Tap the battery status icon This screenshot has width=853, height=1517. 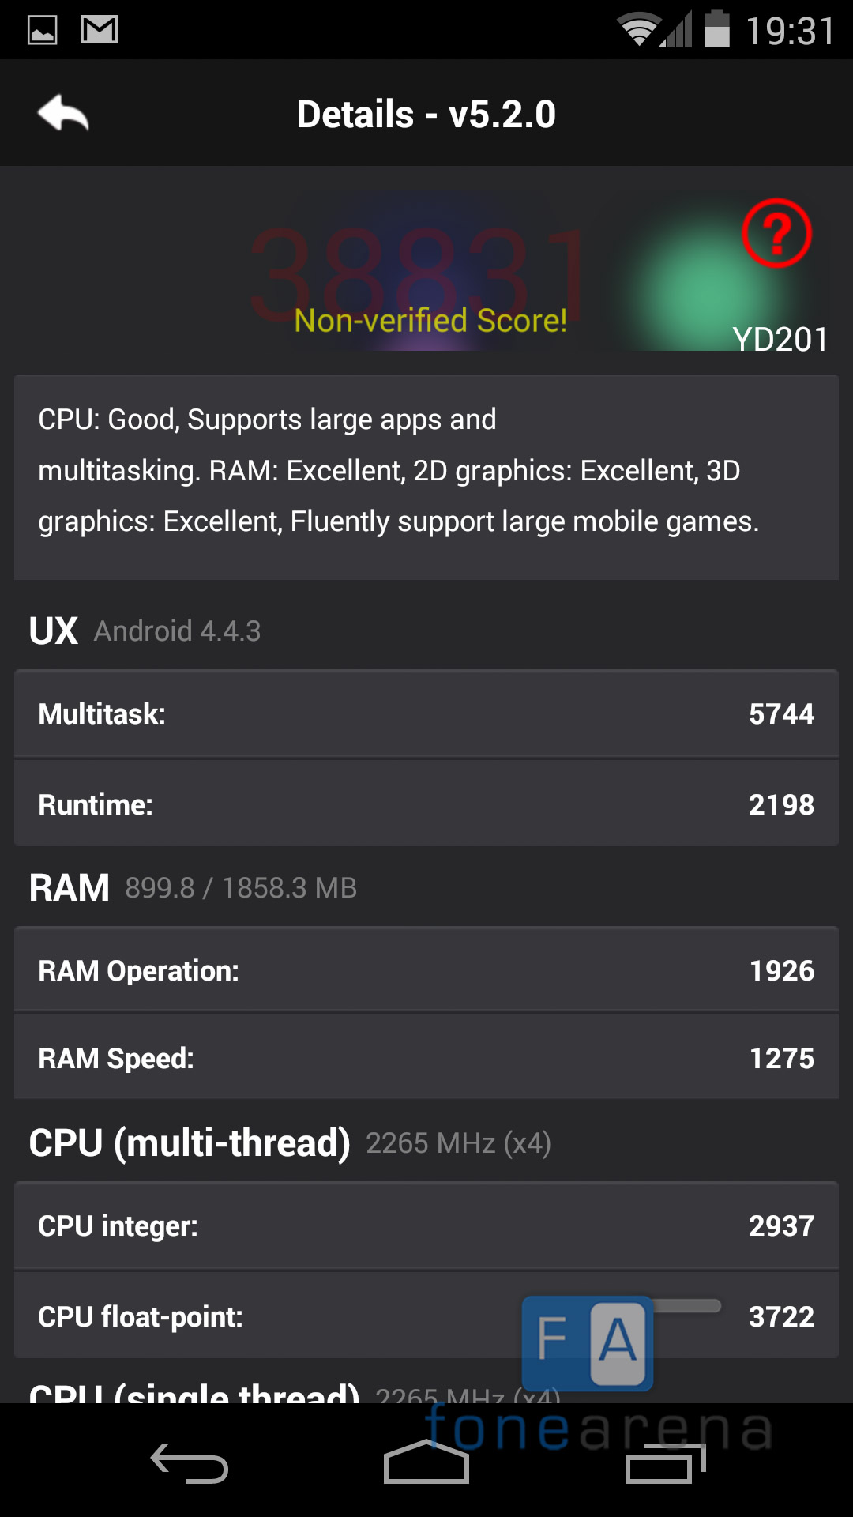pyautogui.click(x=716, y=30)
